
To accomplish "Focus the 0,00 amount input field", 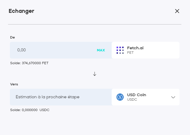I will point(54,50).
